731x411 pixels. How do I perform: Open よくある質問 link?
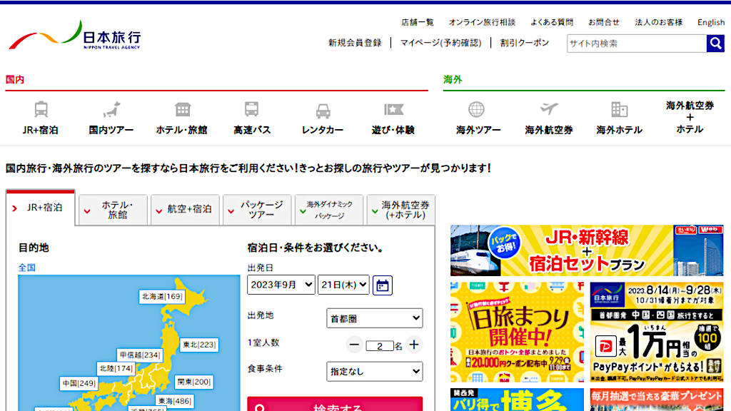pyautogui.click(x=552, y=22)
